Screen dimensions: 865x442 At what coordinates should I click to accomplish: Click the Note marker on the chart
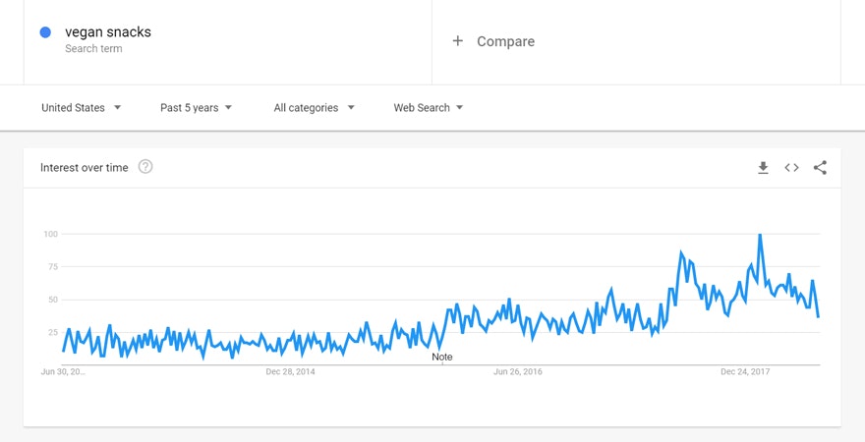(x=442, y=357)
